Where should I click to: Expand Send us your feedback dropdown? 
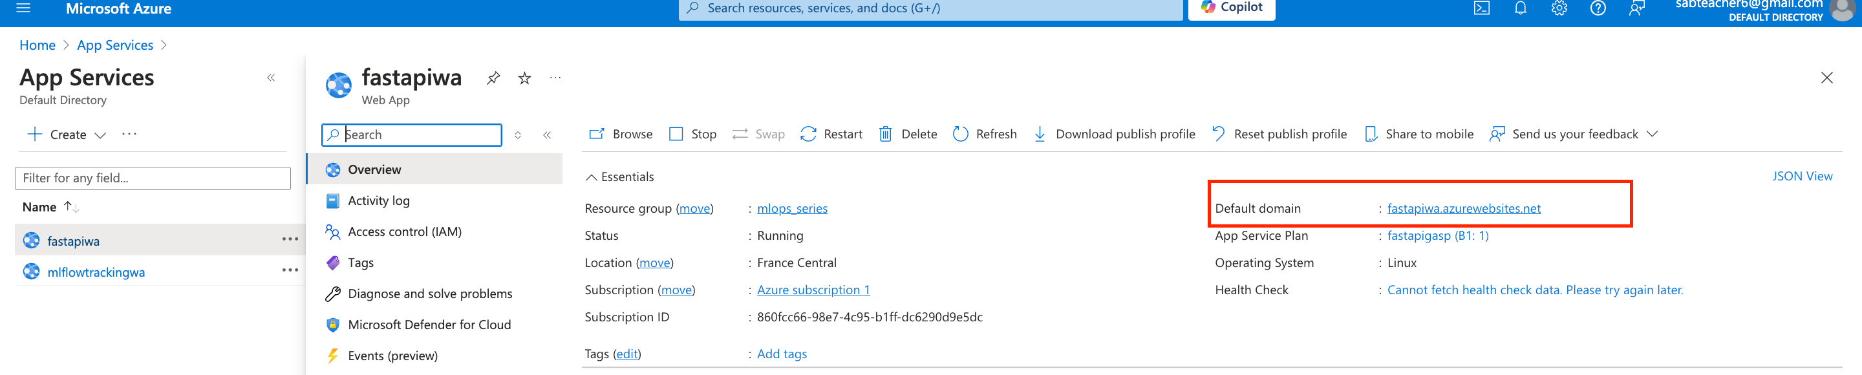pos(1653,134)
